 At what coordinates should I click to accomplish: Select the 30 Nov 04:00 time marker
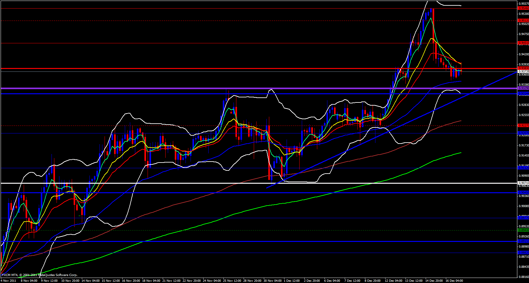(272, 281)
